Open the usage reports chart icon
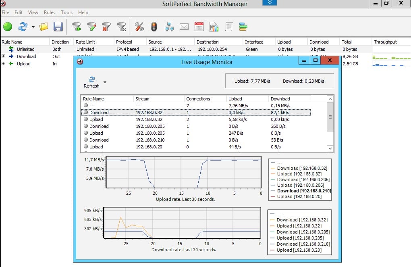Screen dimensions: 411x267 214,26
